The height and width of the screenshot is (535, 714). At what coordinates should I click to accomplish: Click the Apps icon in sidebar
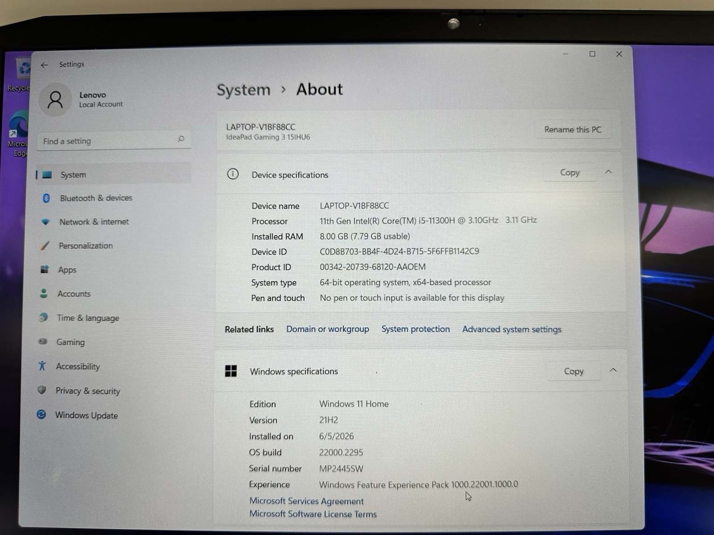44,269
